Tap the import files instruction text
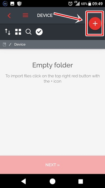105x188 pixels. [x=52, y=79]
